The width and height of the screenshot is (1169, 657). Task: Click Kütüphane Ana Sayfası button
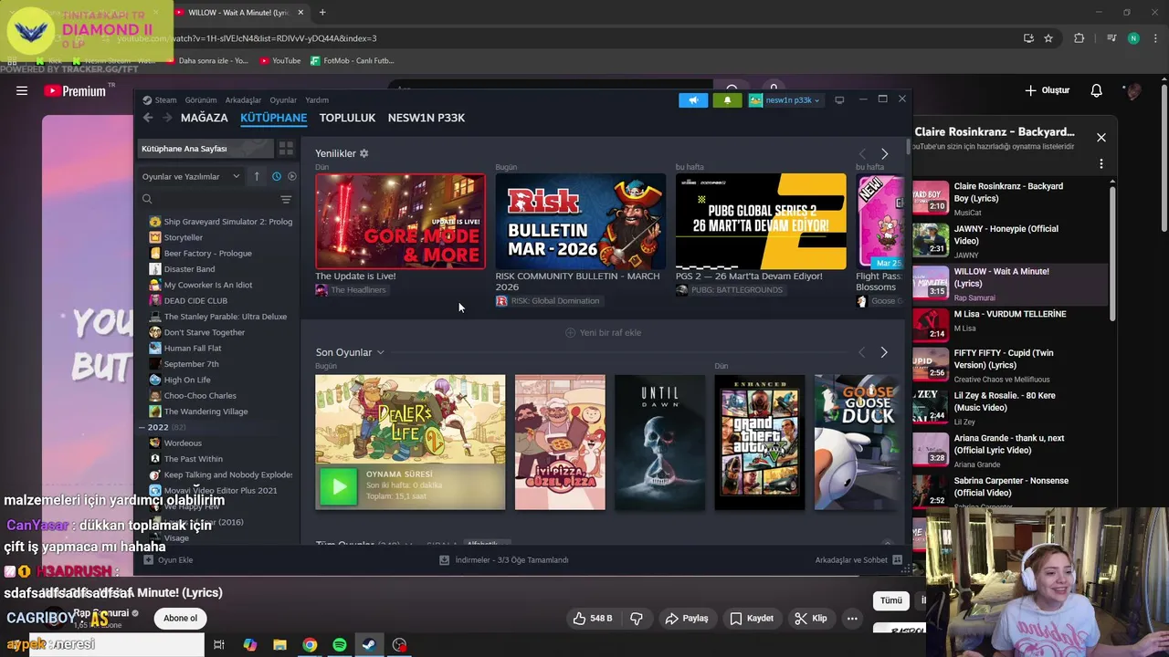pyautogui.click(x=205, y=149)
